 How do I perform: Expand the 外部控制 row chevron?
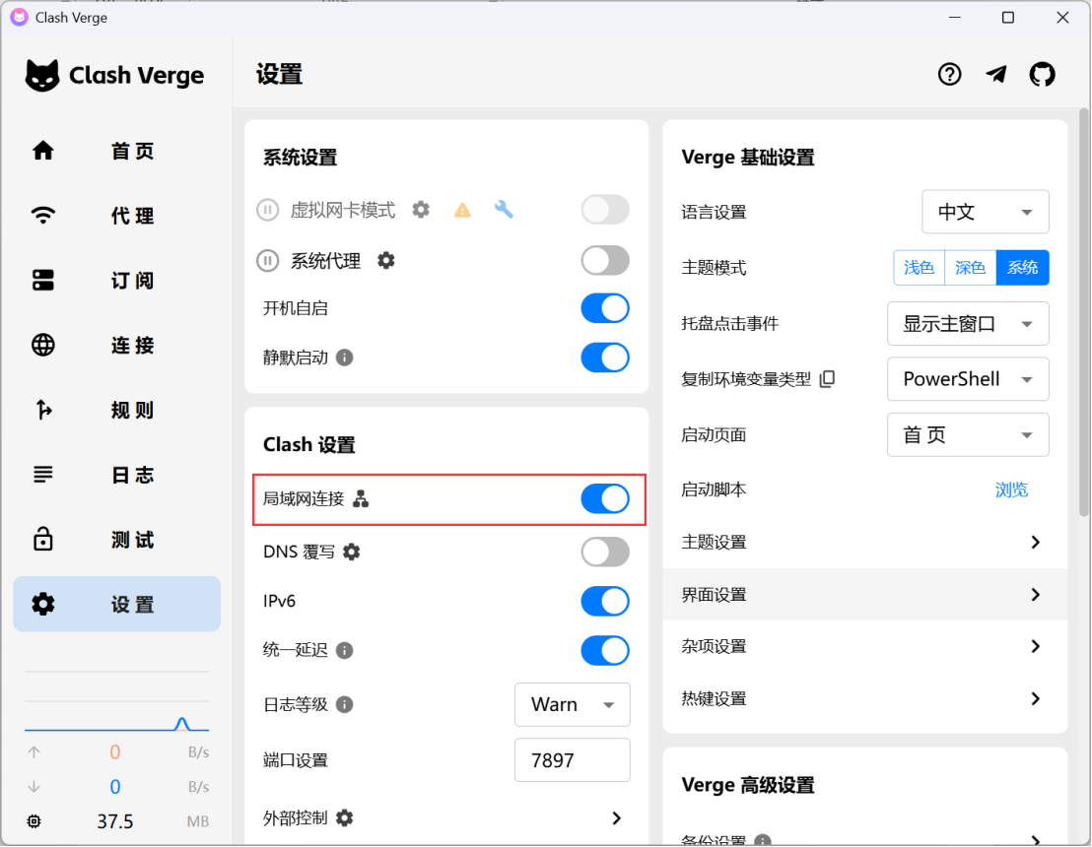[x=616, y=817]
